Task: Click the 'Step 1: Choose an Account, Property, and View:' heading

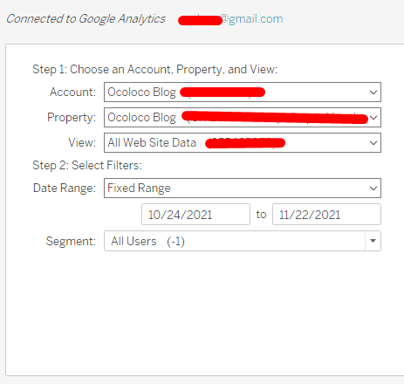Action: coord(155,70)
